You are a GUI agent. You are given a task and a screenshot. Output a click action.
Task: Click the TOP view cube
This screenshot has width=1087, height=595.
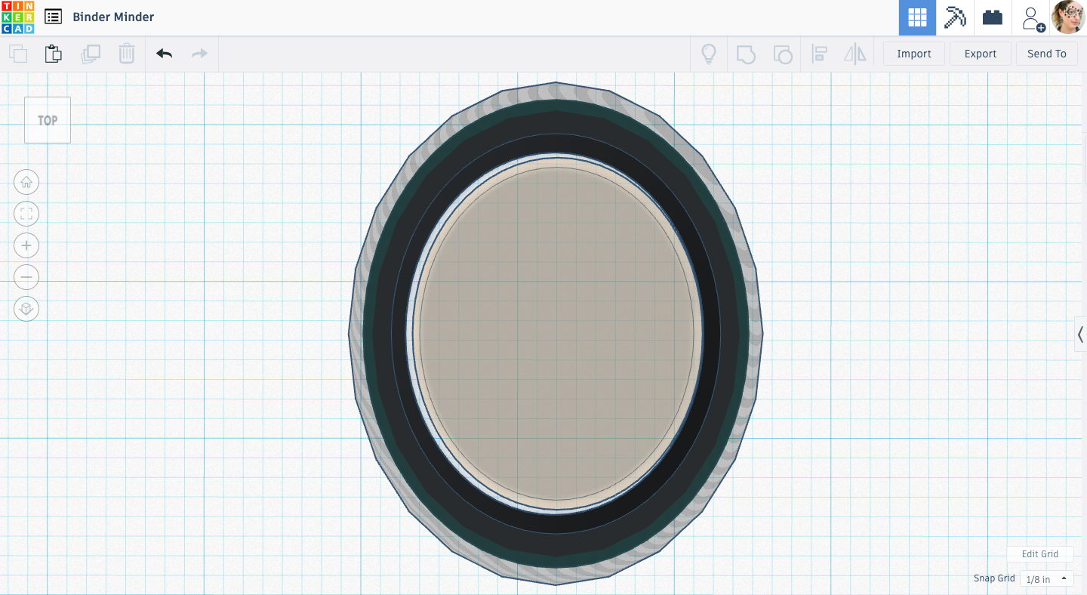[48, 120]
